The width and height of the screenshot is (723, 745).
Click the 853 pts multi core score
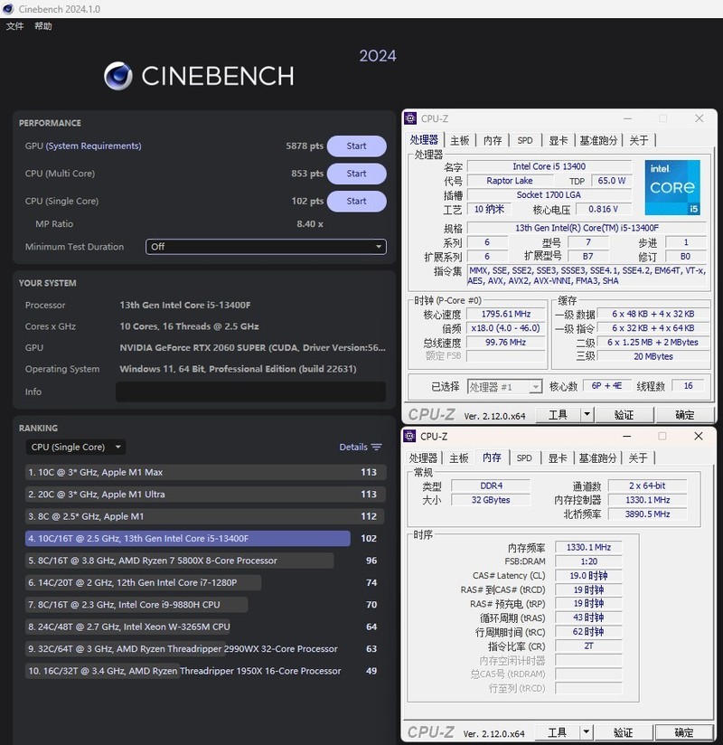click(x=307, y=174)
